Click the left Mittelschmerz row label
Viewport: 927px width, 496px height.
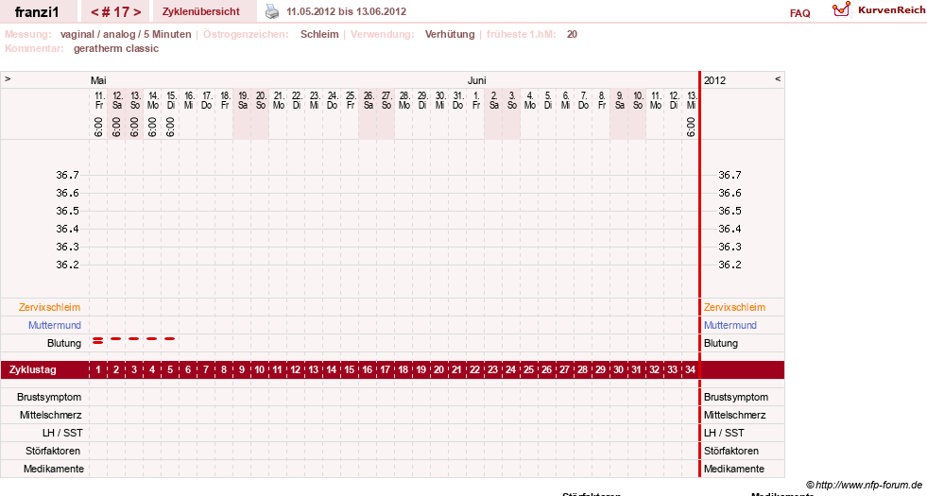(x=50, y=415)
